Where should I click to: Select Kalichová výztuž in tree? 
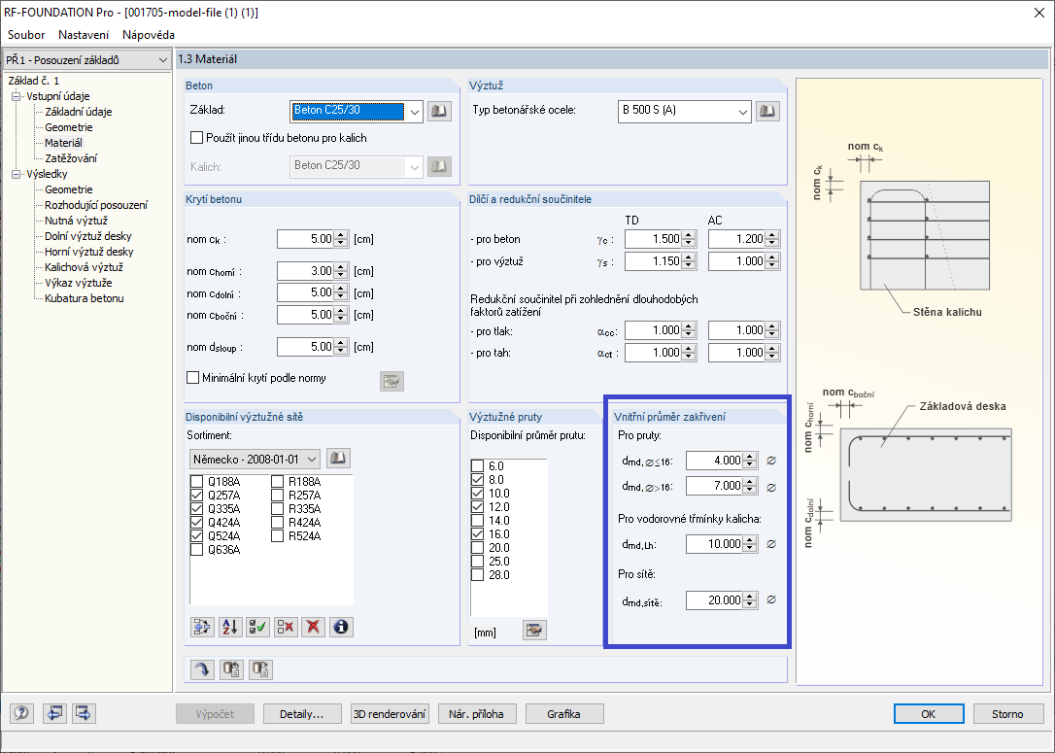pos(84,267)
